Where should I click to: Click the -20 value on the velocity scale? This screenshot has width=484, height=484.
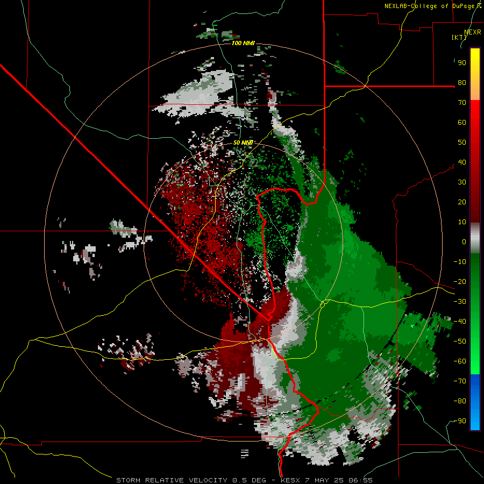click(x=460, y=281)
